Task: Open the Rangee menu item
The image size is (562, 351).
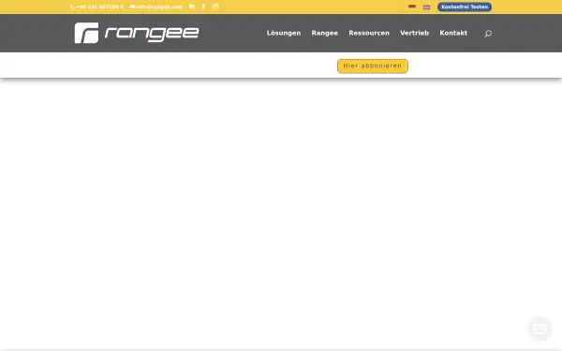Action: coord(325,33)
